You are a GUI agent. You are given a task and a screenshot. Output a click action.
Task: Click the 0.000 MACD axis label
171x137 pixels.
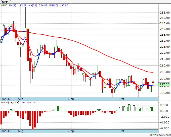click(x=164, y=111)
